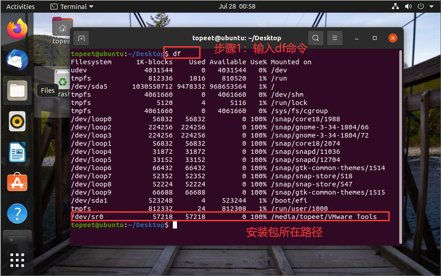Image resolution: width=441 pixels, height=276 pixels.
Task: Click the /dev/loop7 entry
Action: (91, 176)
